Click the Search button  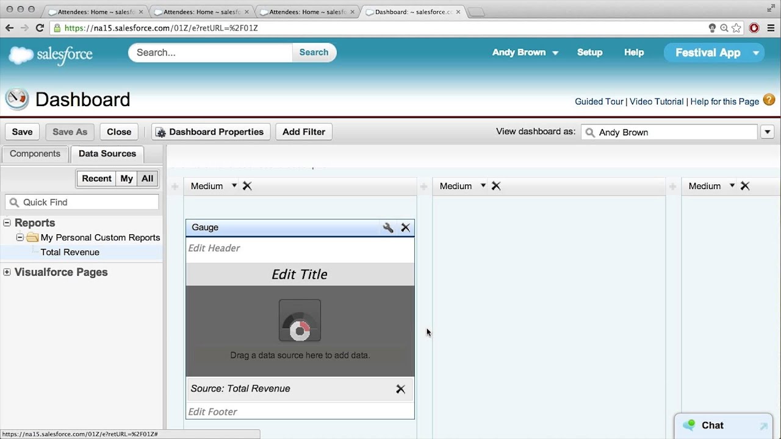click(314, 52)
